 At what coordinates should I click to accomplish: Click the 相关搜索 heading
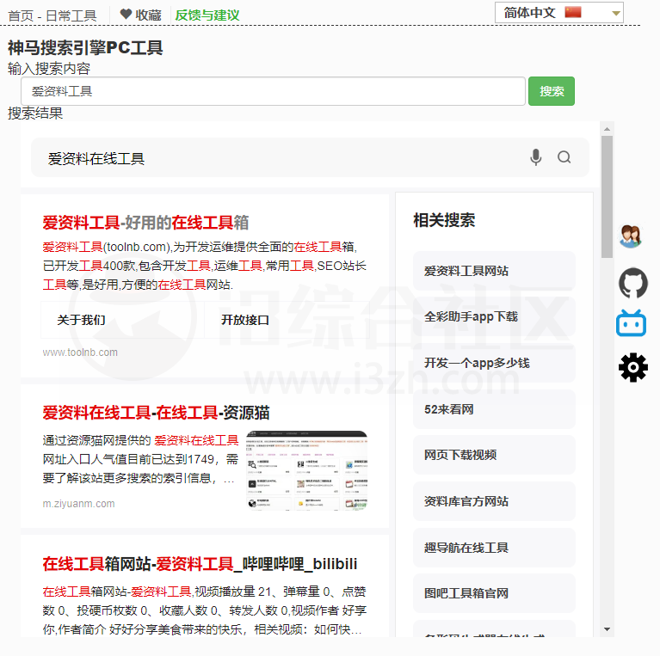click(444, 220)
